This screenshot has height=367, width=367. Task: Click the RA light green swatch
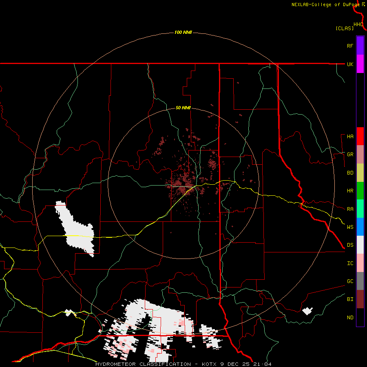click(x=360, y=209)
